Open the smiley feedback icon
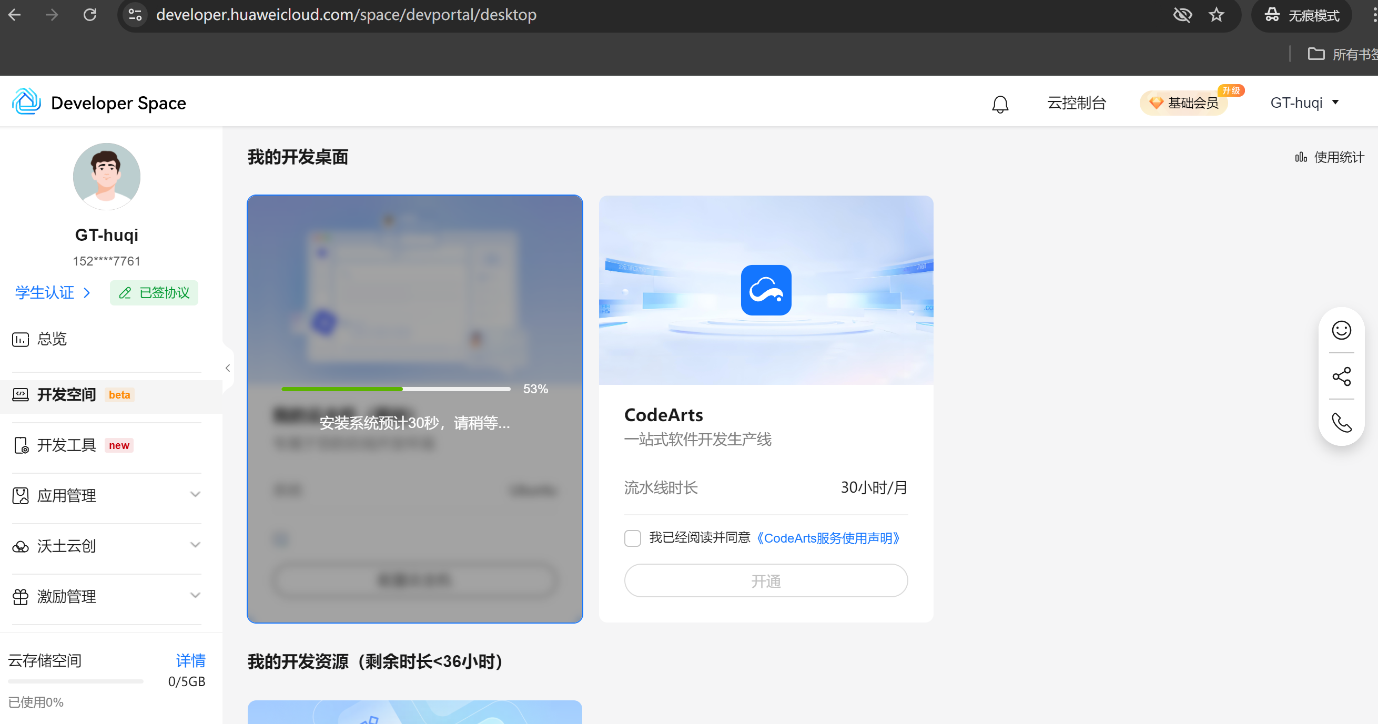This screenshot has height=724, width=1378. click(x=1341, y=330)
